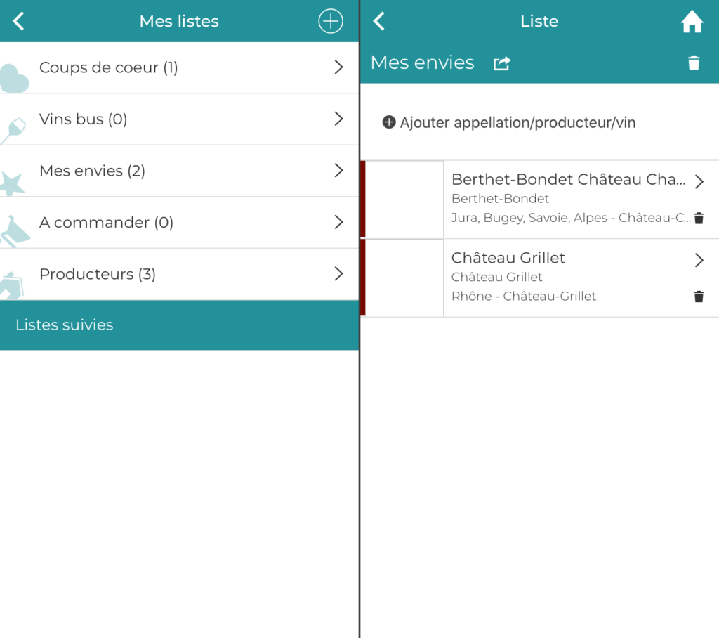Viewport: 719px width, 638px height.
Task: Open the A commander (0) list
Action: pos(179,223)
